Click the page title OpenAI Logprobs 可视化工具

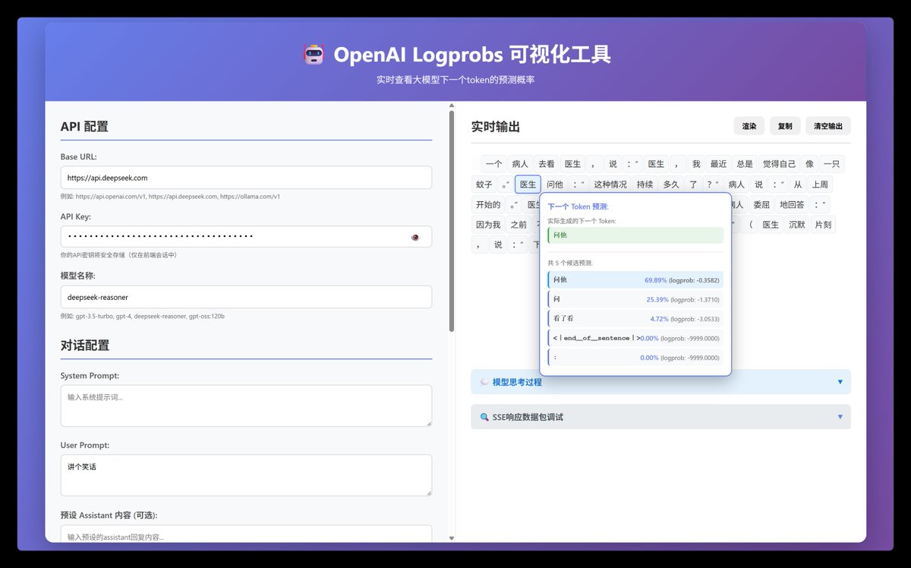[x=472, y=55]
